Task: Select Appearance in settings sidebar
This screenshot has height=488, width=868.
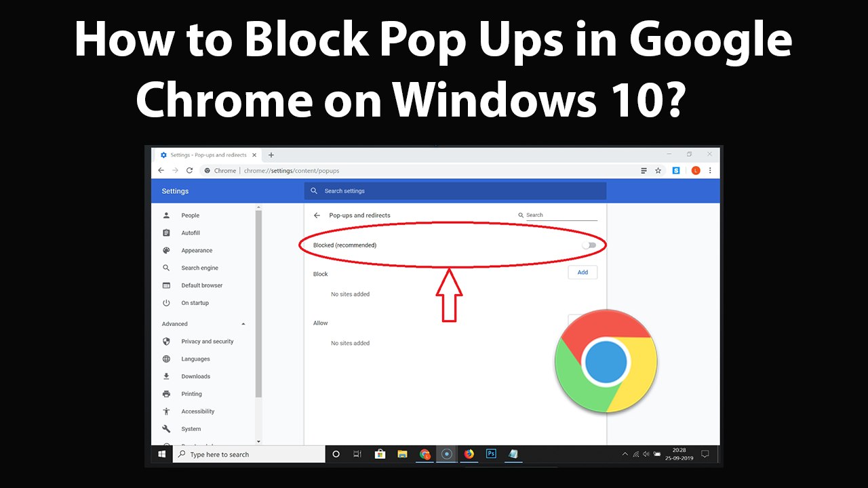Action: point(197,251)
